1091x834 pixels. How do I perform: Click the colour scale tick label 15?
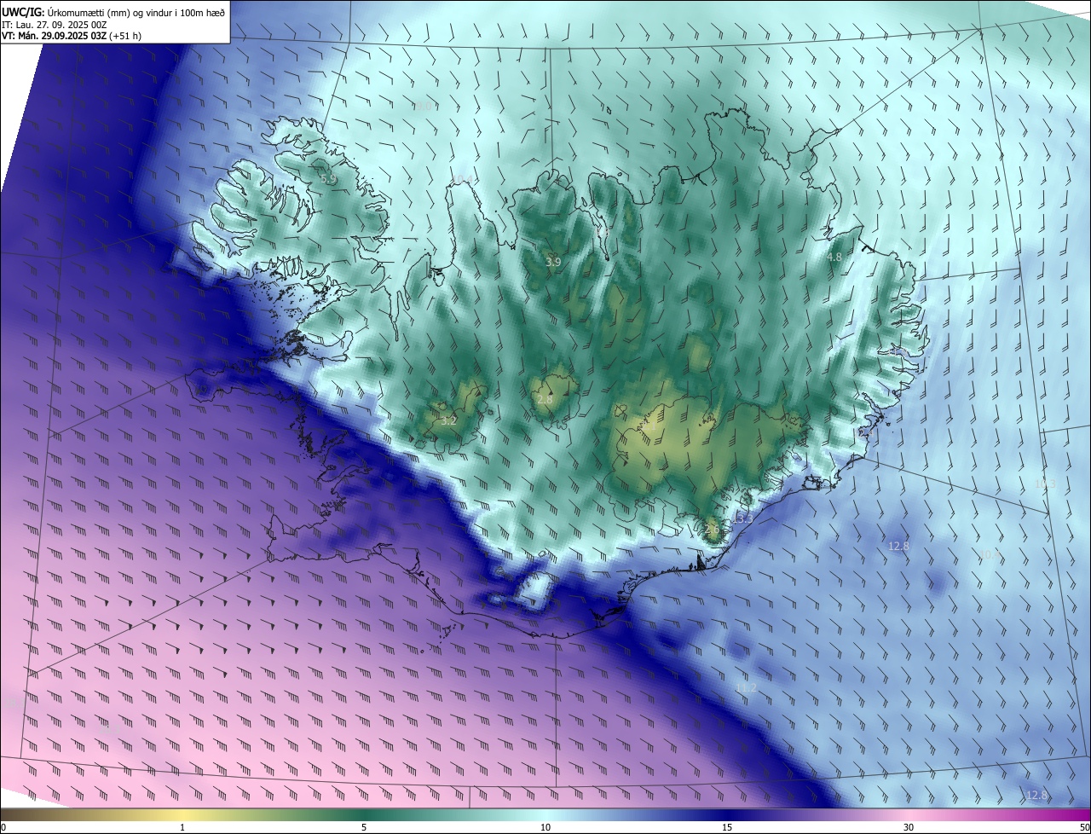pyautogui.click(x=727, y=827)
